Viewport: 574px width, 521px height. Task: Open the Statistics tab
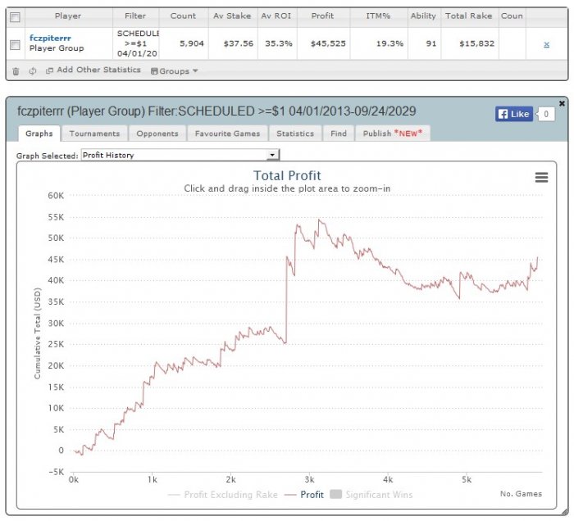click(295, 134)
